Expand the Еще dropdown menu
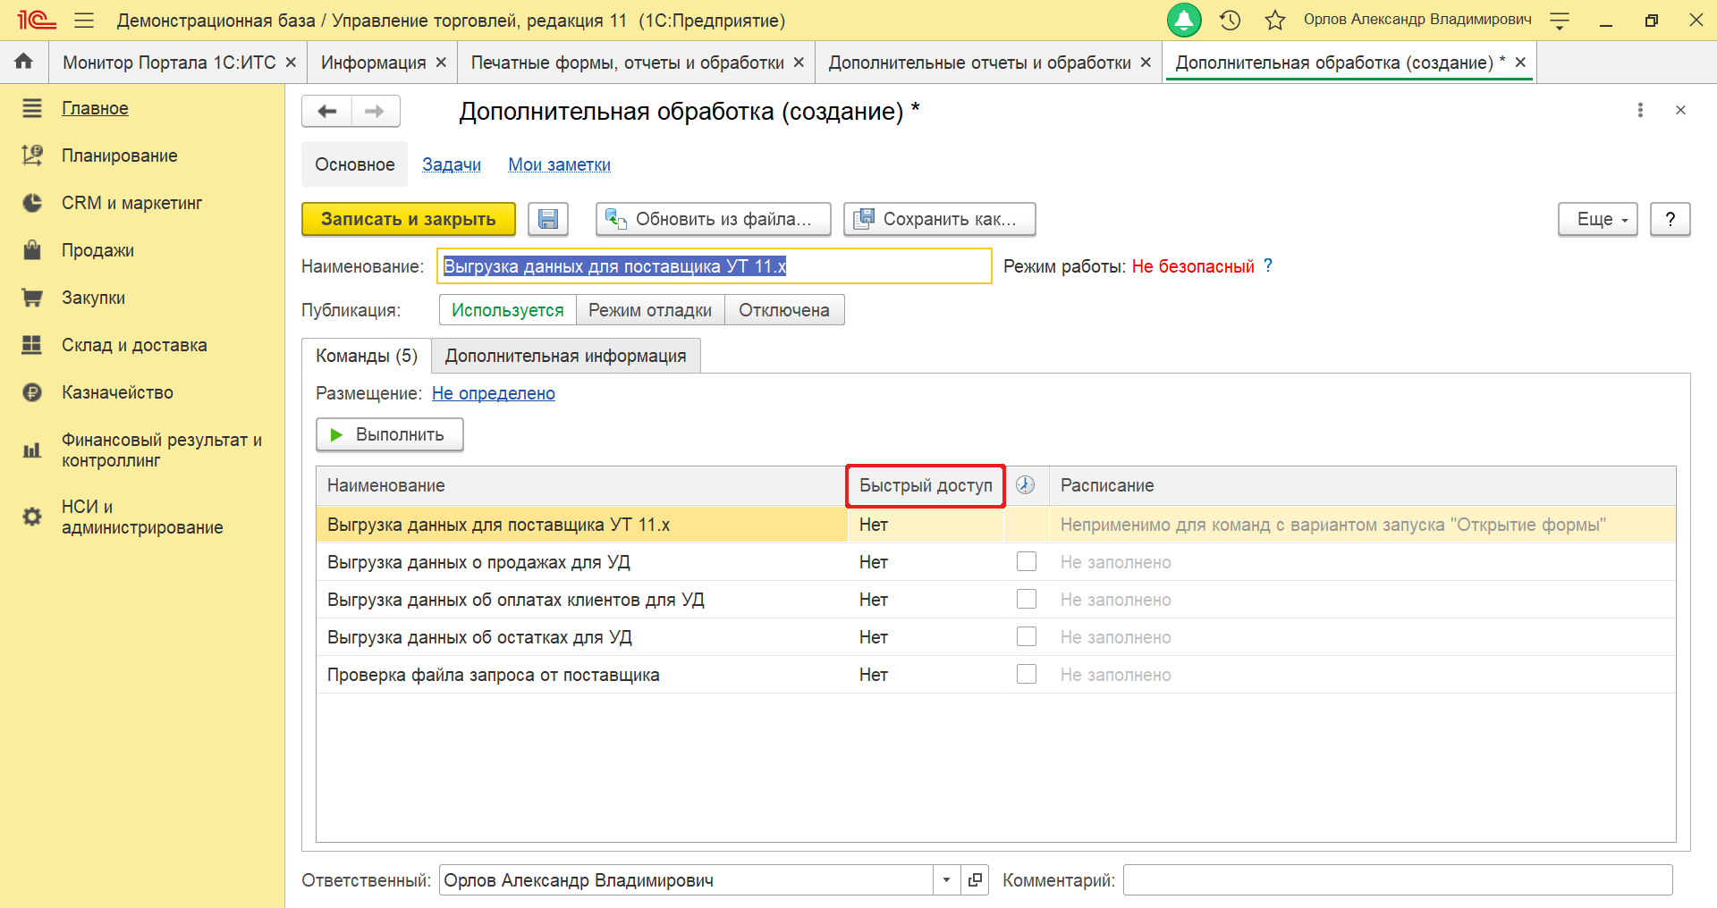The image size is (1717, 908). (x=1597, y=219)
